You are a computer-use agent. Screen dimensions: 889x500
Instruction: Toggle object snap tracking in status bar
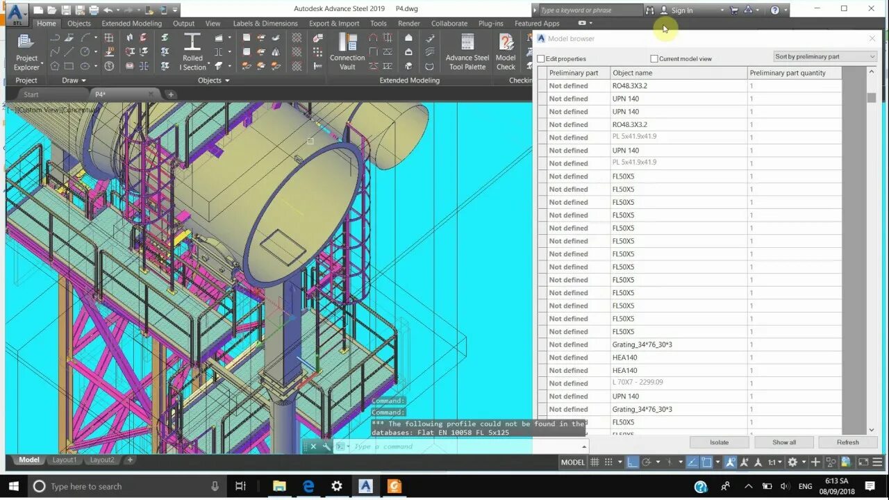(692, 462)
